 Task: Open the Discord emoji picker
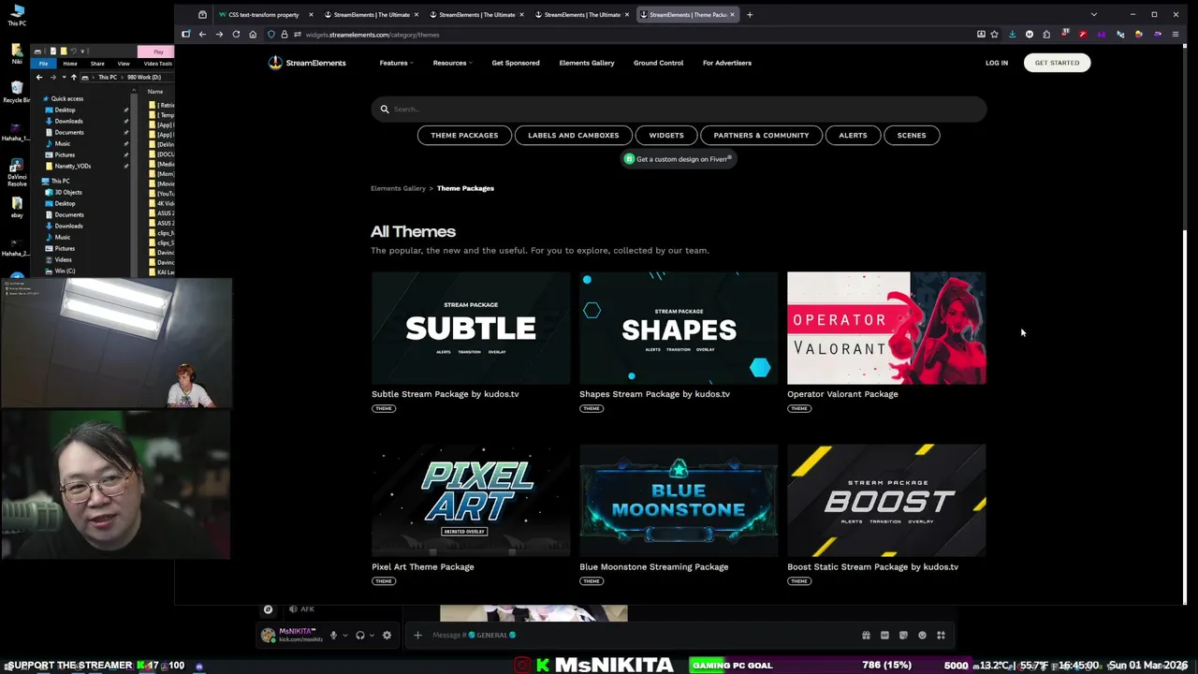[922, 635]
